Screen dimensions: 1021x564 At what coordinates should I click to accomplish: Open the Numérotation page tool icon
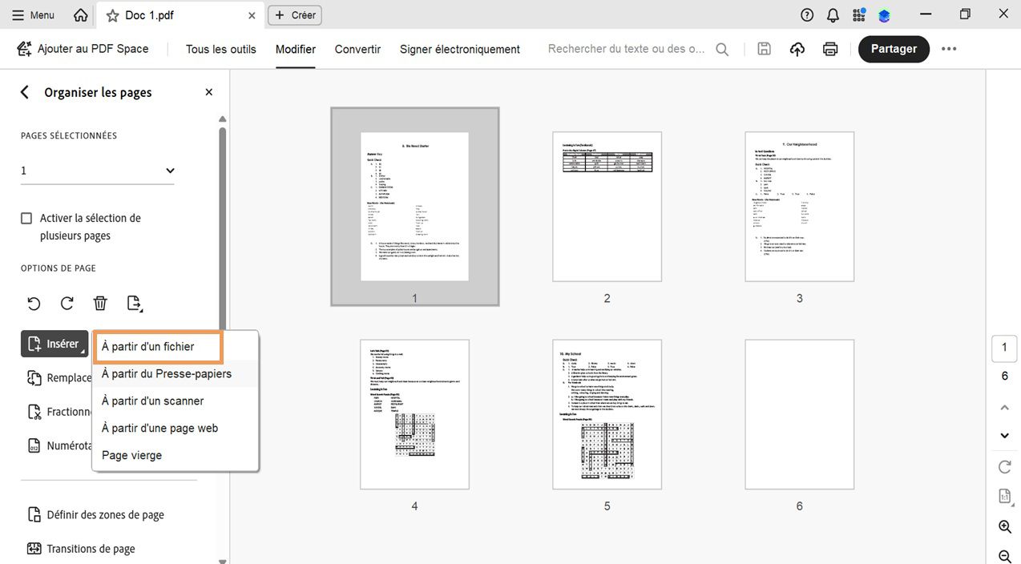(33, 445)
